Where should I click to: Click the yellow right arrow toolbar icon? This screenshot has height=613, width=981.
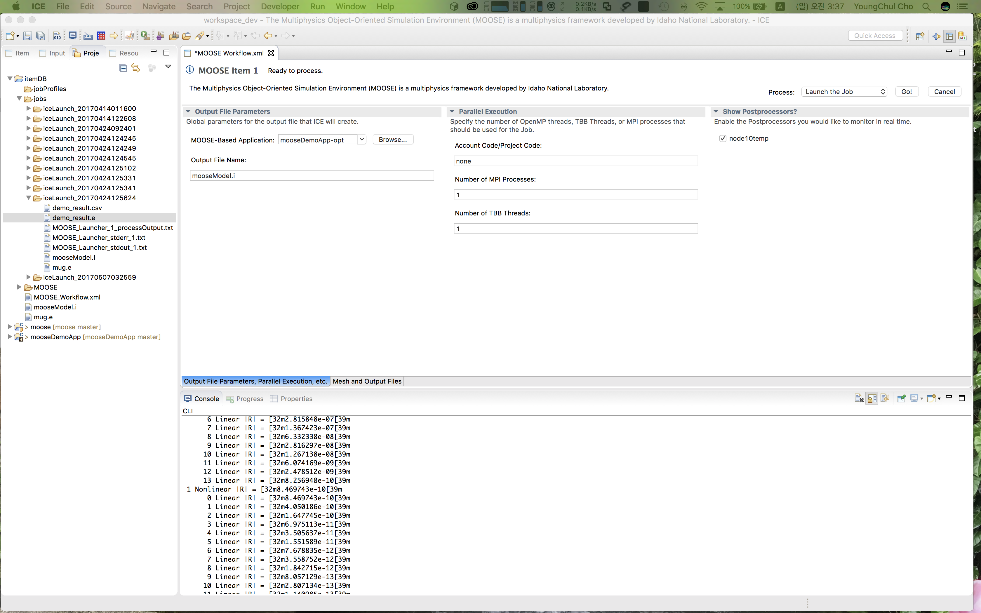[114, 36]
